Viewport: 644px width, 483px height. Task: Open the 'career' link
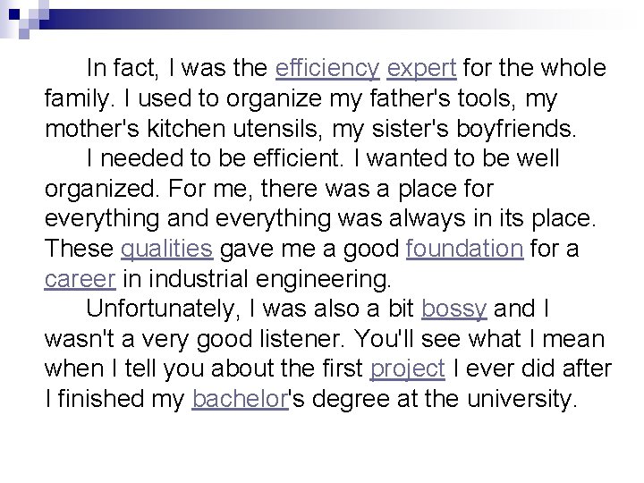pyautogui.click(x=80, y=279)
